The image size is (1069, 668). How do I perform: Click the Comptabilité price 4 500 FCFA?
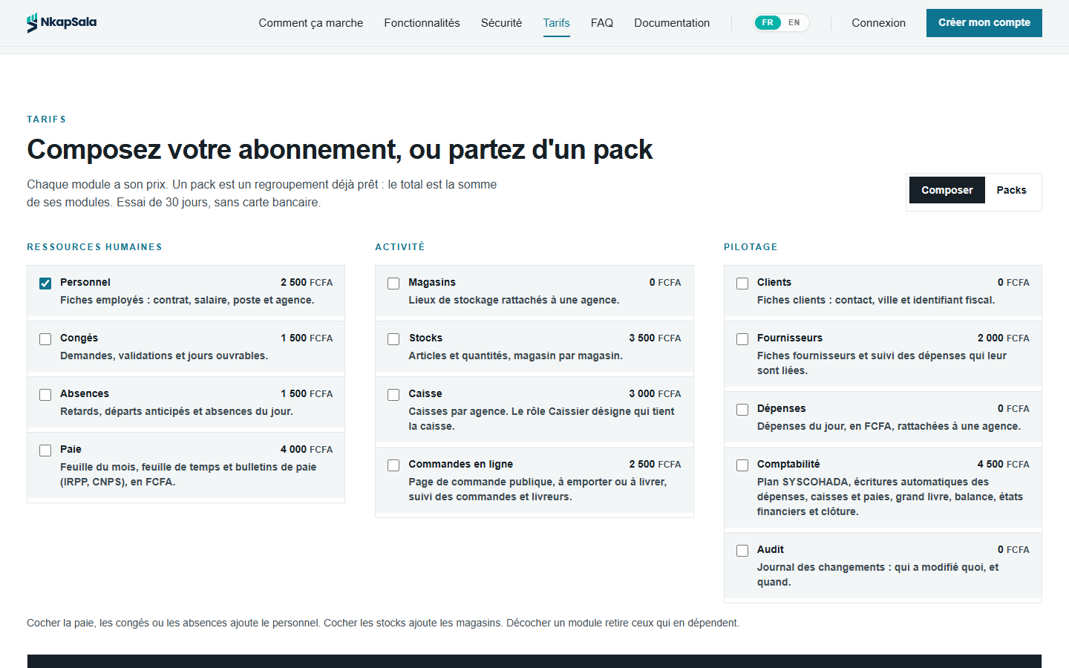coord(1003,465)
